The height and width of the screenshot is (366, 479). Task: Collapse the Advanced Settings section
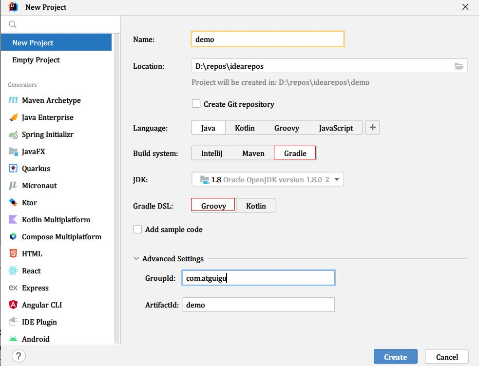coord(136,258)
